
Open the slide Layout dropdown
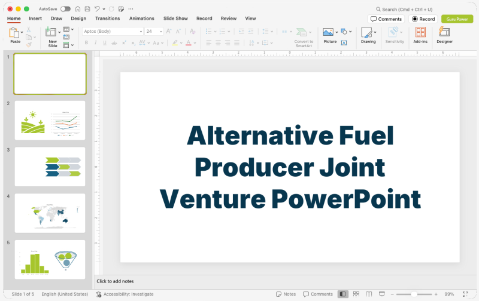click(68, 29)
